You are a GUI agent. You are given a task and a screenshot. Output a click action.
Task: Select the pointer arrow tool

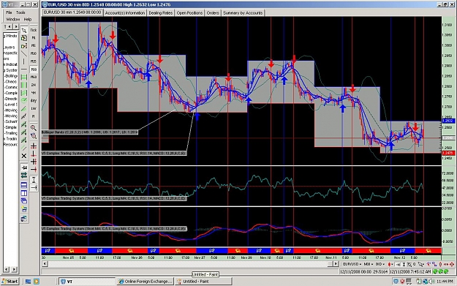24,30
